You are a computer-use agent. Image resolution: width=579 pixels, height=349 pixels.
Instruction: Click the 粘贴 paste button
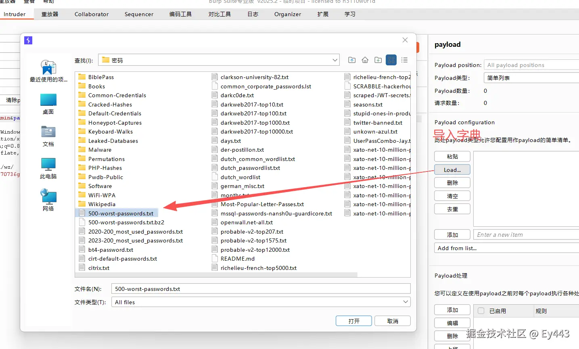tap(452, 157)
